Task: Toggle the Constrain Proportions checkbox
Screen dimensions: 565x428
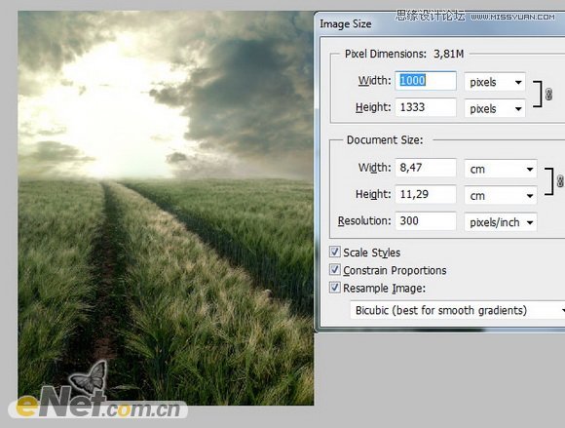Action: point(335,269)
